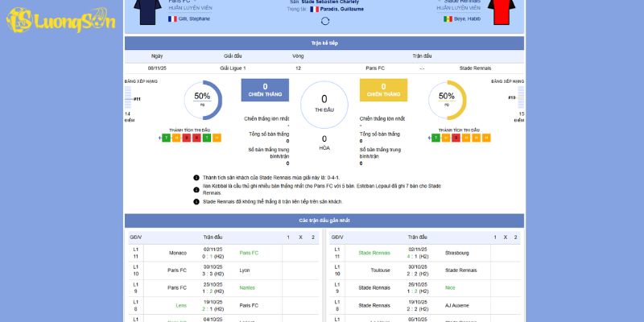The width and height of the screenshot is (644, 322).
Task: Click the small arrow before Stade Rennais' form boxes
Action: point(429,138)
